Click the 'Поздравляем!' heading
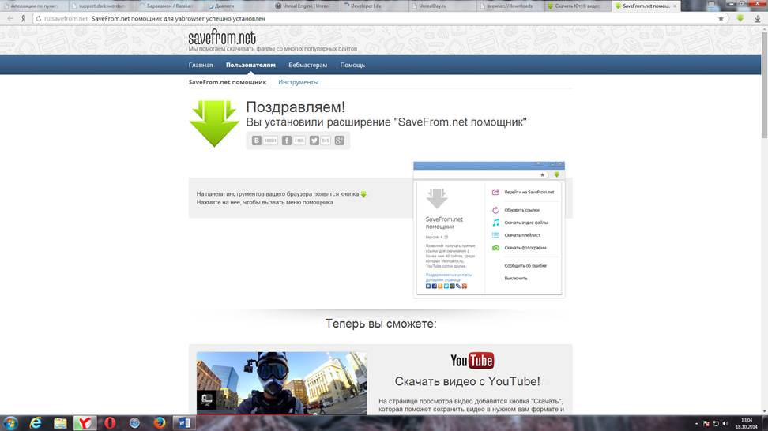 pos(296,107)
